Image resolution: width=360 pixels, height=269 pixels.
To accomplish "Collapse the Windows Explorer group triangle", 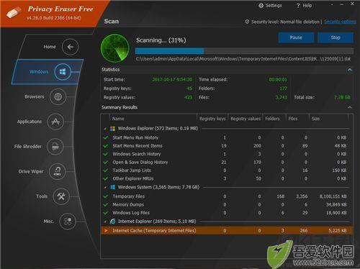I will coord(105,129).
